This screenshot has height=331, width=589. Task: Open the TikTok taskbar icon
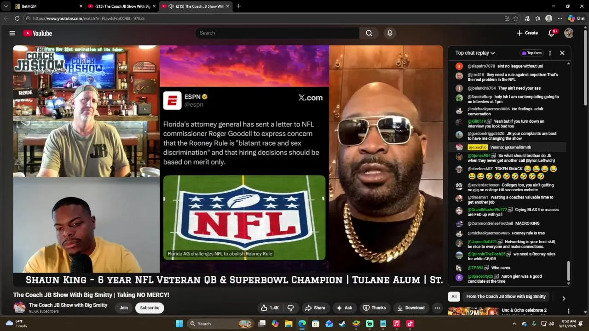(x=410, y=324)
